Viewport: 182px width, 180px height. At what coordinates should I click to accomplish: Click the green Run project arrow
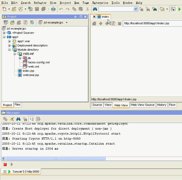pyautogui.click(x=179, y=9)
